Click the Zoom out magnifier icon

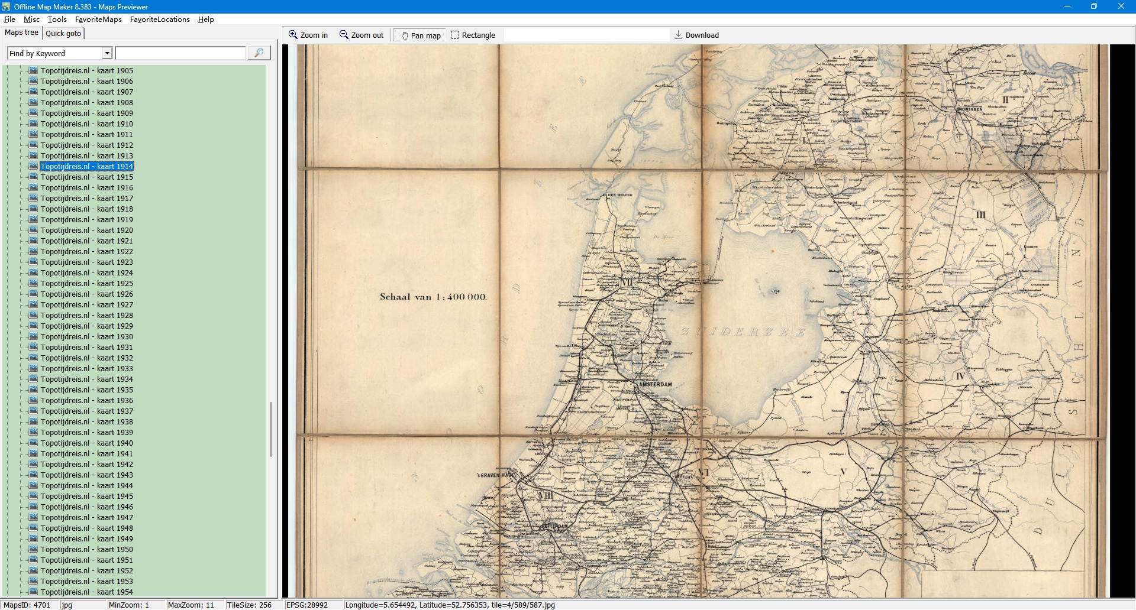point(344,35)
